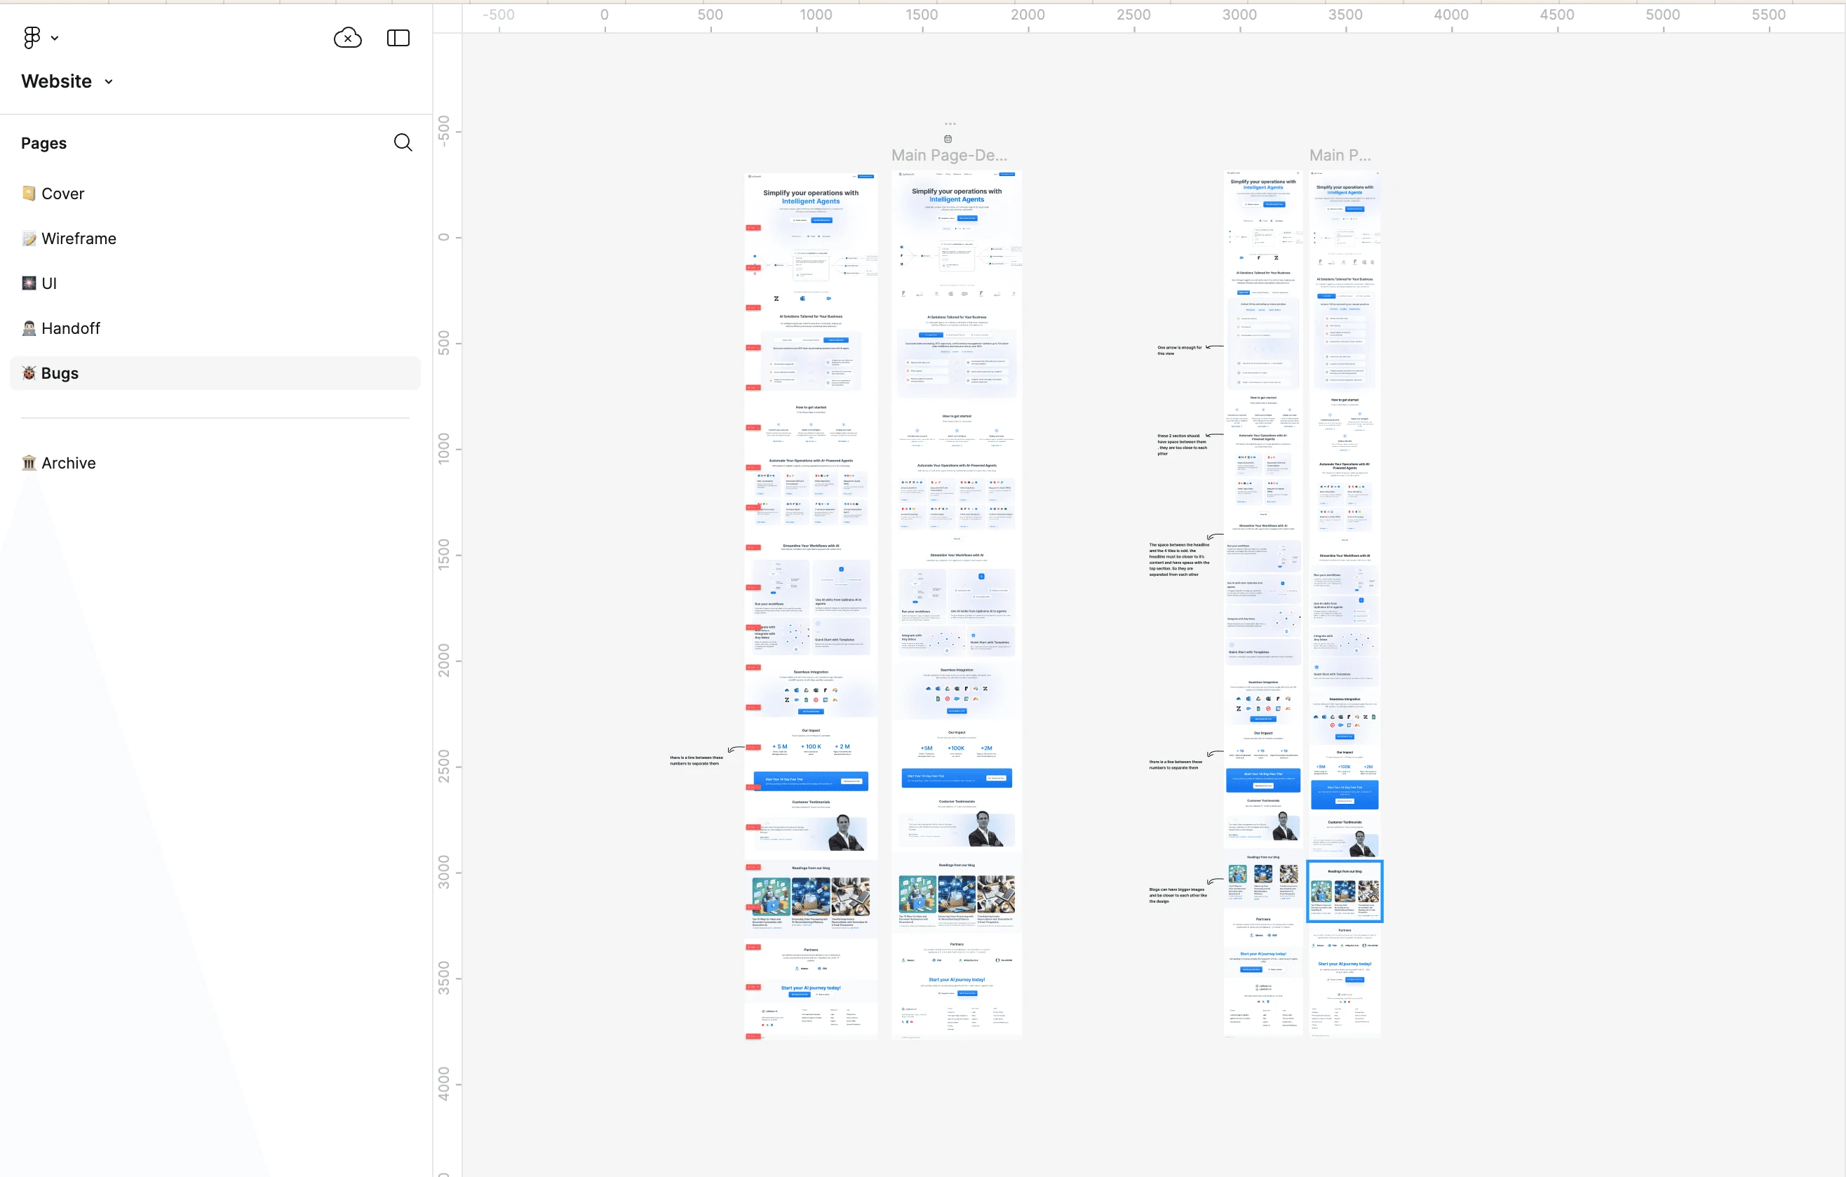
Task: Open the Figma main menu logo
Action: (x=32, y=38)
